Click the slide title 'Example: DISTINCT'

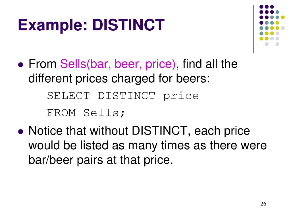91,25
